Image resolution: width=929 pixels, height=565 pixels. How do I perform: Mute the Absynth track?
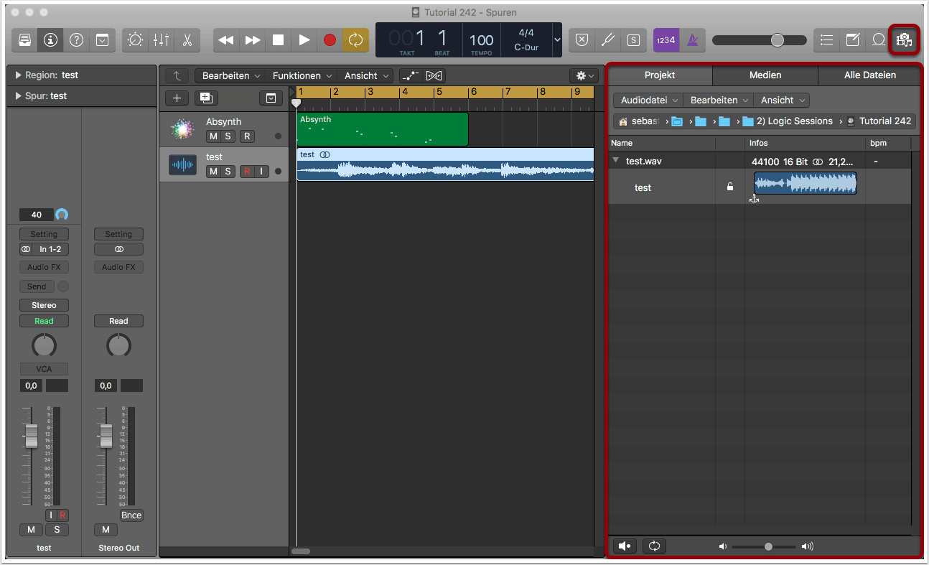(x=213, y=136)
